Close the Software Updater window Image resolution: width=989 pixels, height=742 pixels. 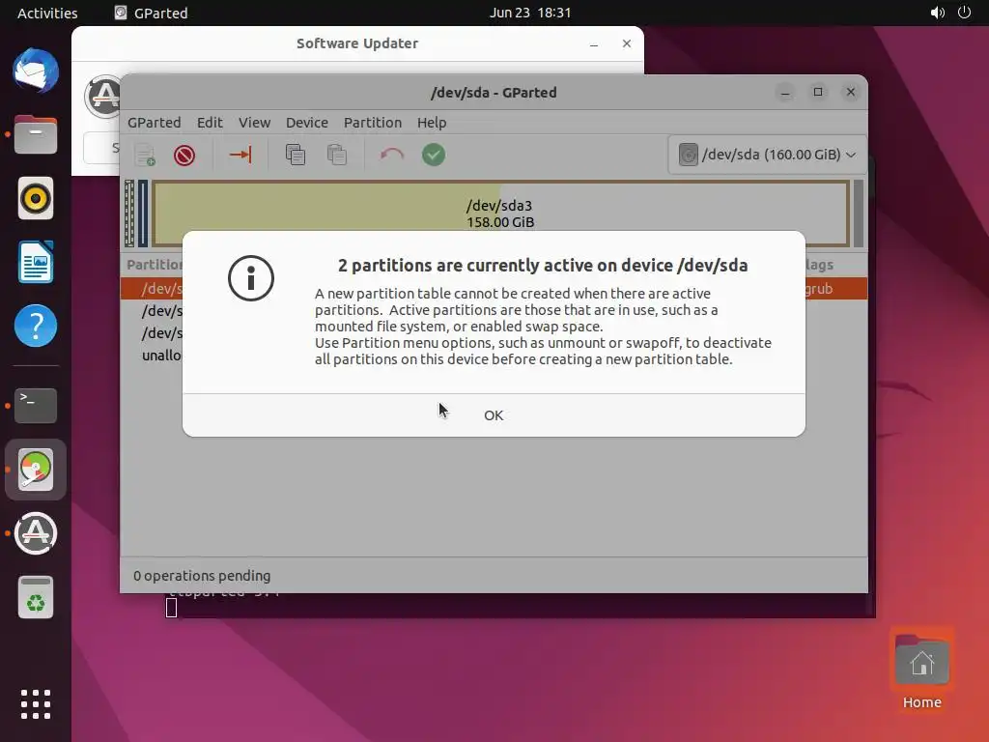click(x=626, y=43)
